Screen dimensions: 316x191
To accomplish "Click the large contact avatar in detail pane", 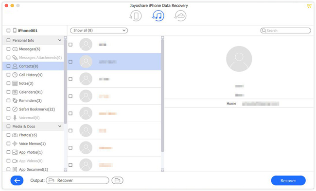I will tap(239, 59).
